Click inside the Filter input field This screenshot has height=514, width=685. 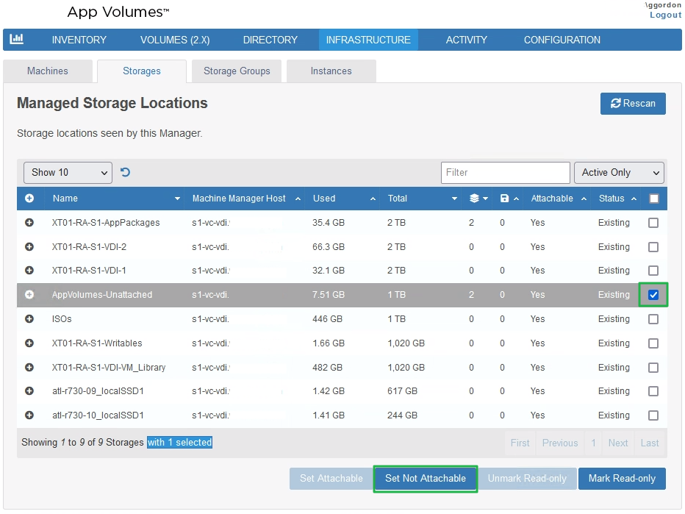click(505, 172)
